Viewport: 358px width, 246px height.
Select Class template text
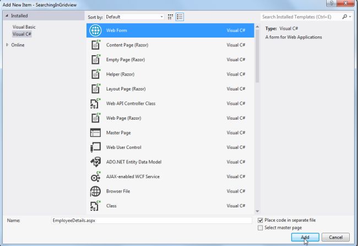pos(111,206)
